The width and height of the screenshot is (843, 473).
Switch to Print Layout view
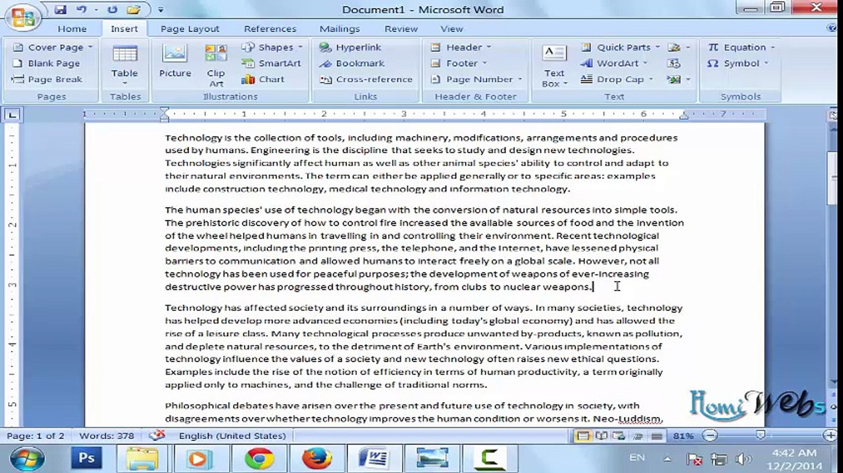[582, 436]
